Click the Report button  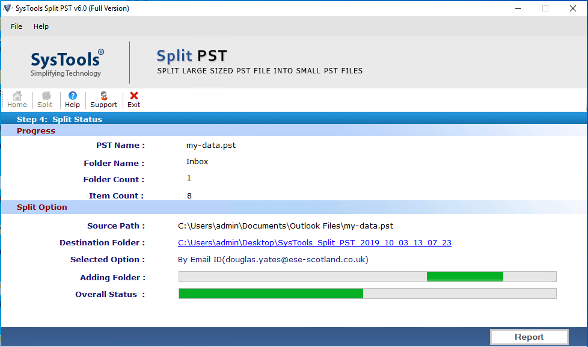point(529,337)
